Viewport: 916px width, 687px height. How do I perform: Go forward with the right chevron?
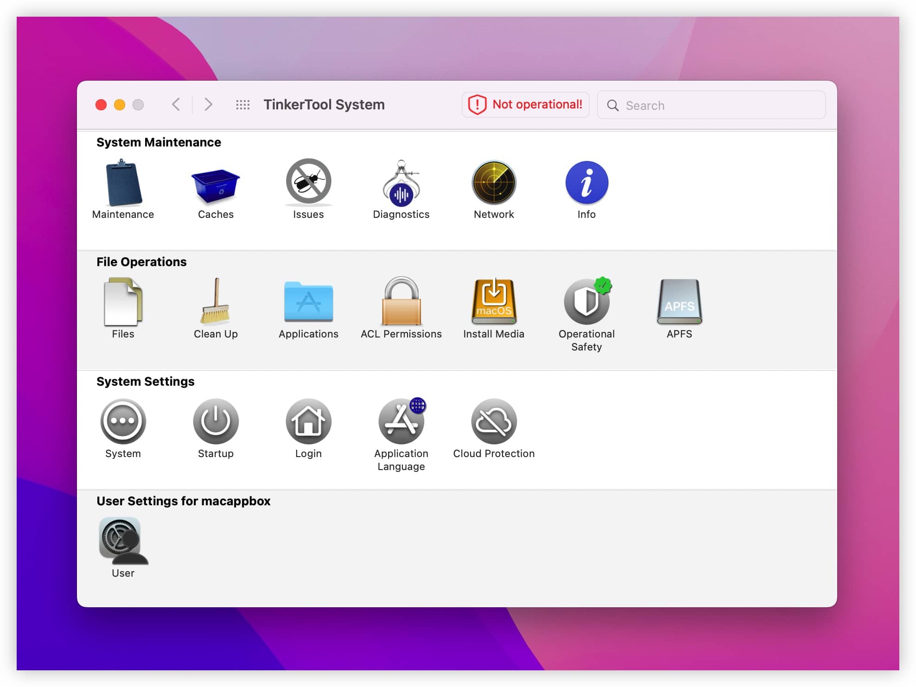pos(209,104)
